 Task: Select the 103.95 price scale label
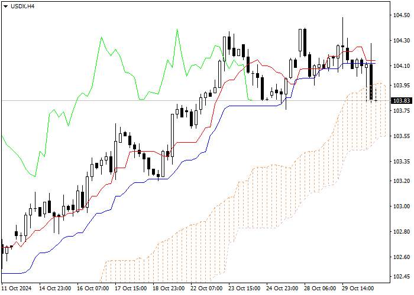pyautogui.click(x=402, y=85)
